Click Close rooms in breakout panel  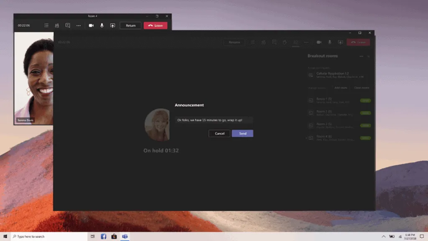pos(362,88)
